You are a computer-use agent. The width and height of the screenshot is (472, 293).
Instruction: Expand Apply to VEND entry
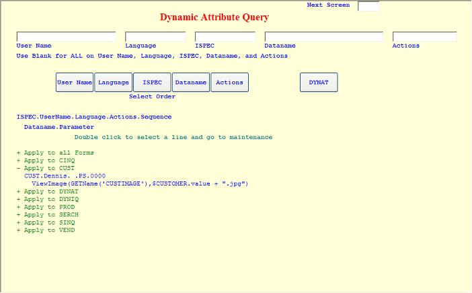pos(19,231)
